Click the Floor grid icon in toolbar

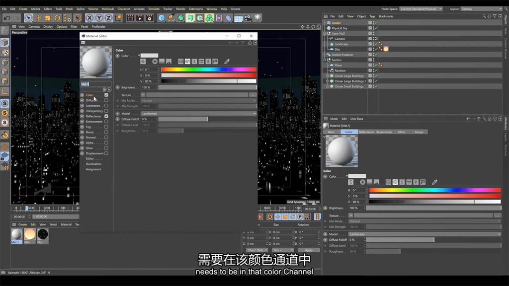click(x=238, y=18)
